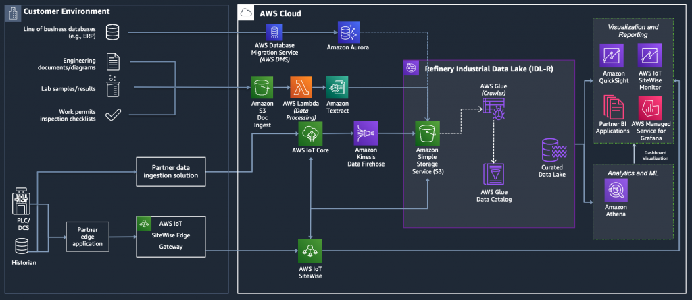Click the Amazon Athena icon
This screenshot has height=300, width=692.
616,190
